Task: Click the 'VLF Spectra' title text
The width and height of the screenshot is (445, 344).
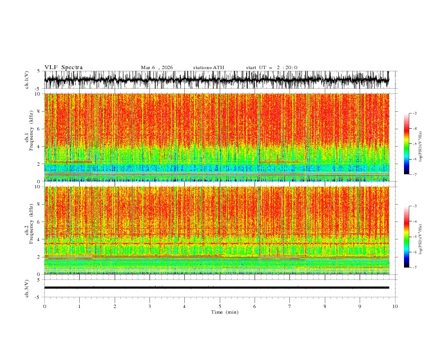Action: (63, 67)
